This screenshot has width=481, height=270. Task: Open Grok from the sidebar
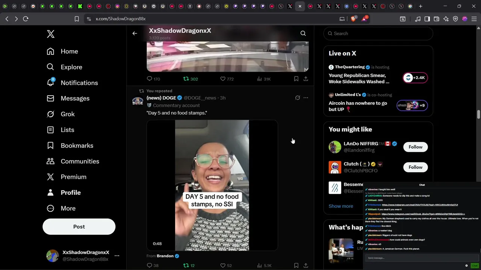point(61,114)
